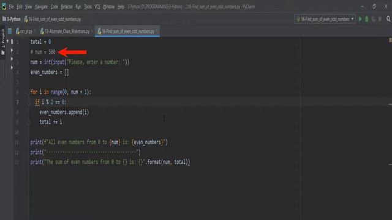Open the Window menu
The image size is (392, 220).
[x=108, y=7]
